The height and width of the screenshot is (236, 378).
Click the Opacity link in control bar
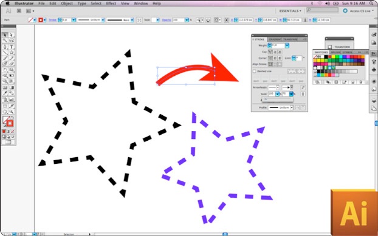click(167, 20)
